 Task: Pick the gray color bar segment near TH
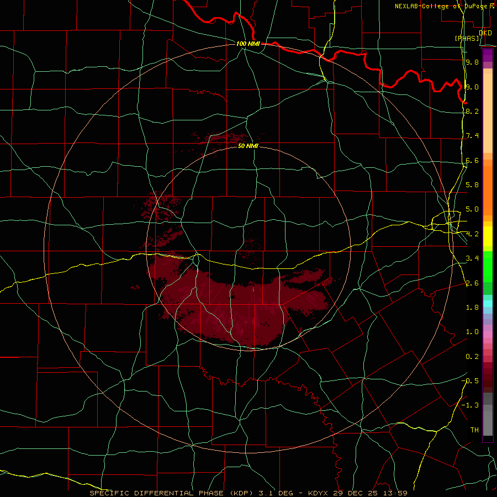tap(488, 423)
